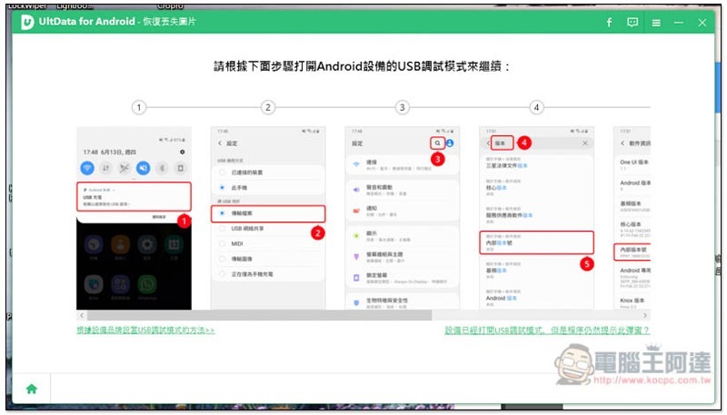Click the back chevron beside 設定 in step 2
The image size is (727, 415).
coord(219,143)
